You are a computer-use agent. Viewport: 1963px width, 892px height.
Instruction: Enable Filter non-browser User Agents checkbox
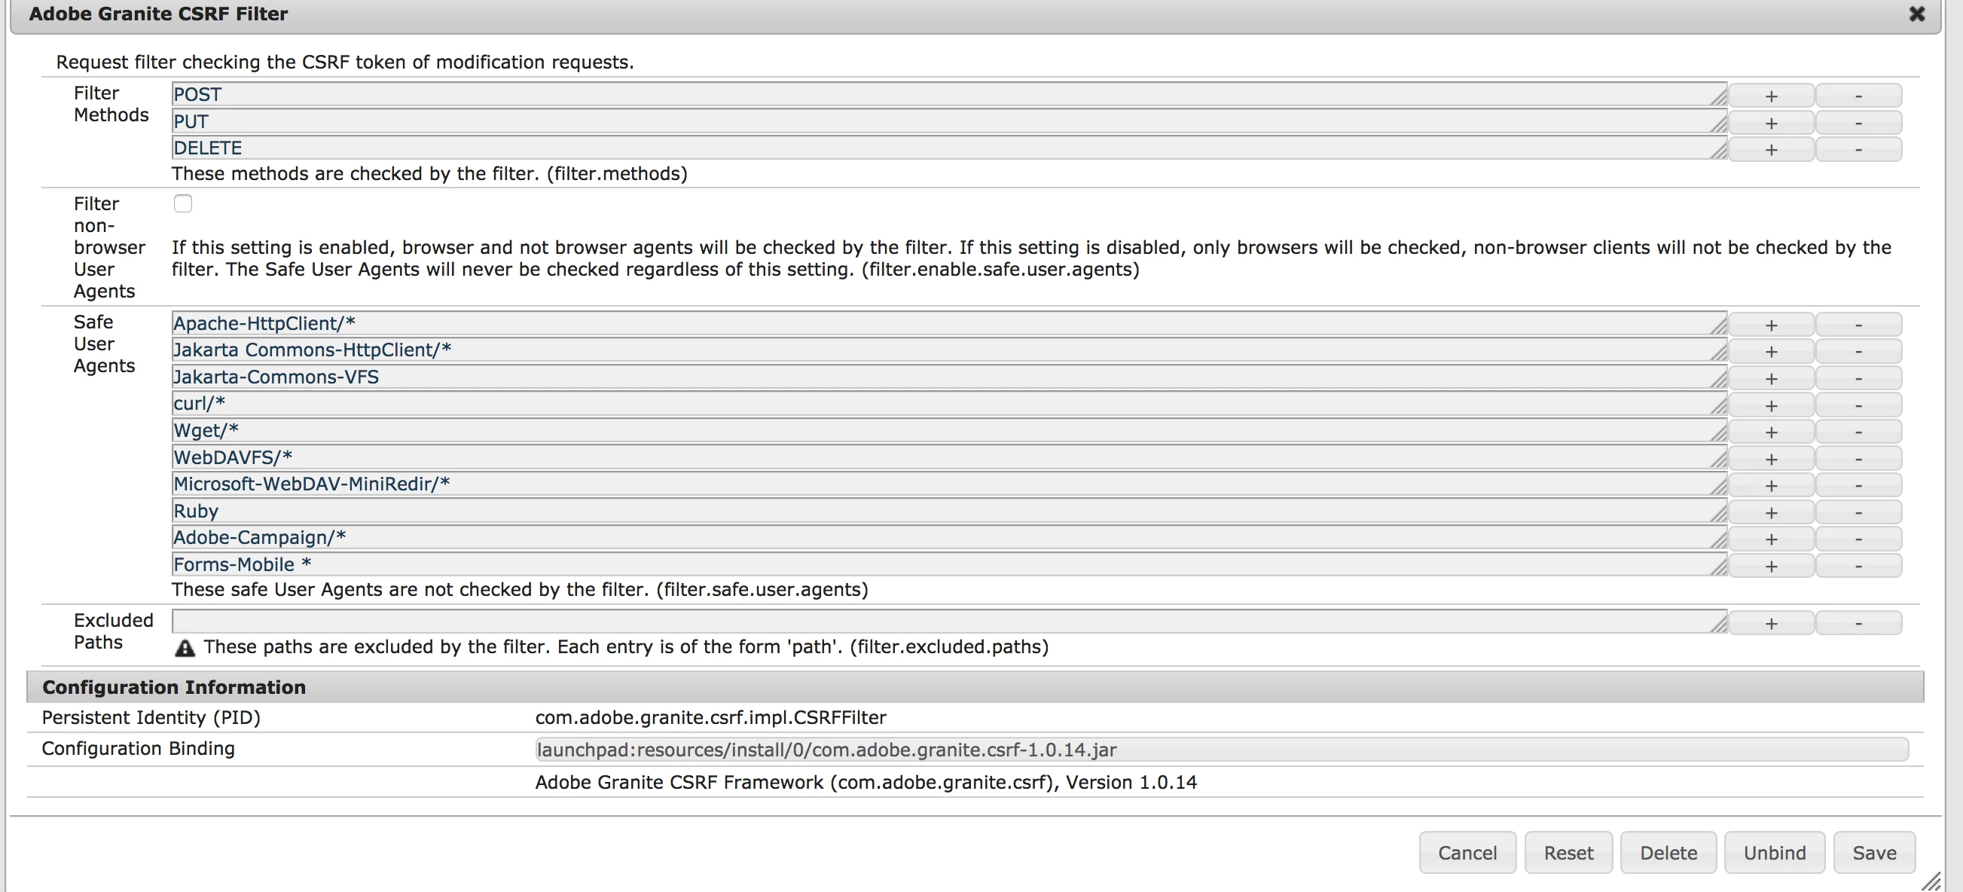point(183,203)
